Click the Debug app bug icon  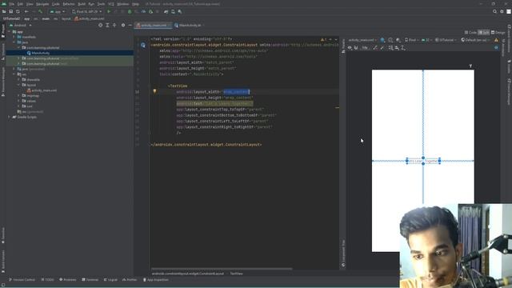pyautogui.click(x=130, y=11)
